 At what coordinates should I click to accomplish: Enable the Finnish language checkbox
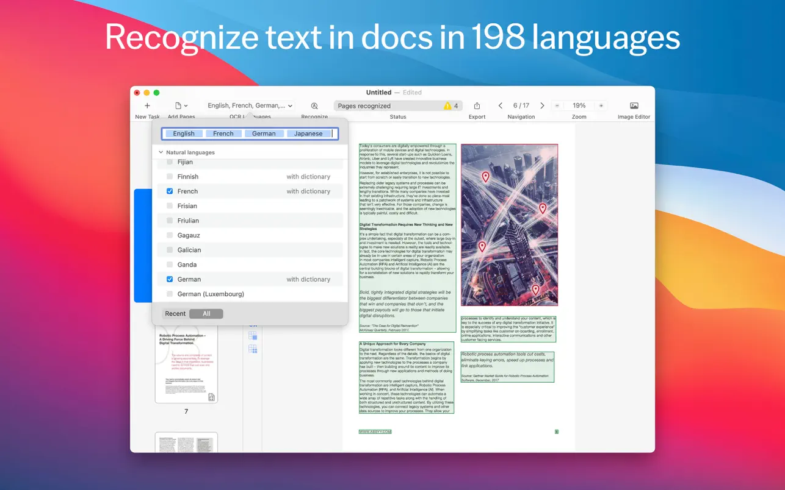(170, 177)
